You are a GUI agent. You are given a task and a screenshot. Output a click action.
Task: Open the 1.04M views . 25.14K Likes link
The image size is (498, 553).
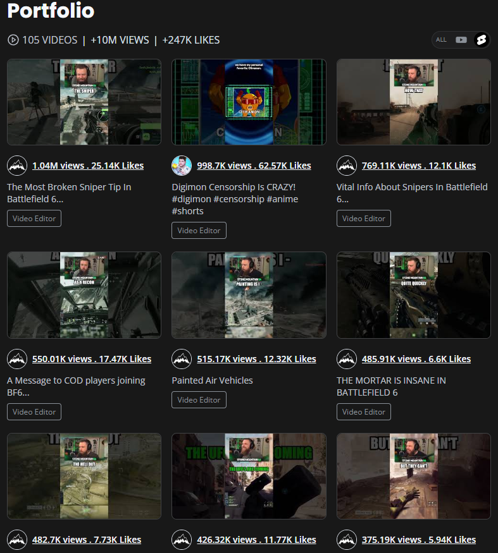click(x=88, y=166)
